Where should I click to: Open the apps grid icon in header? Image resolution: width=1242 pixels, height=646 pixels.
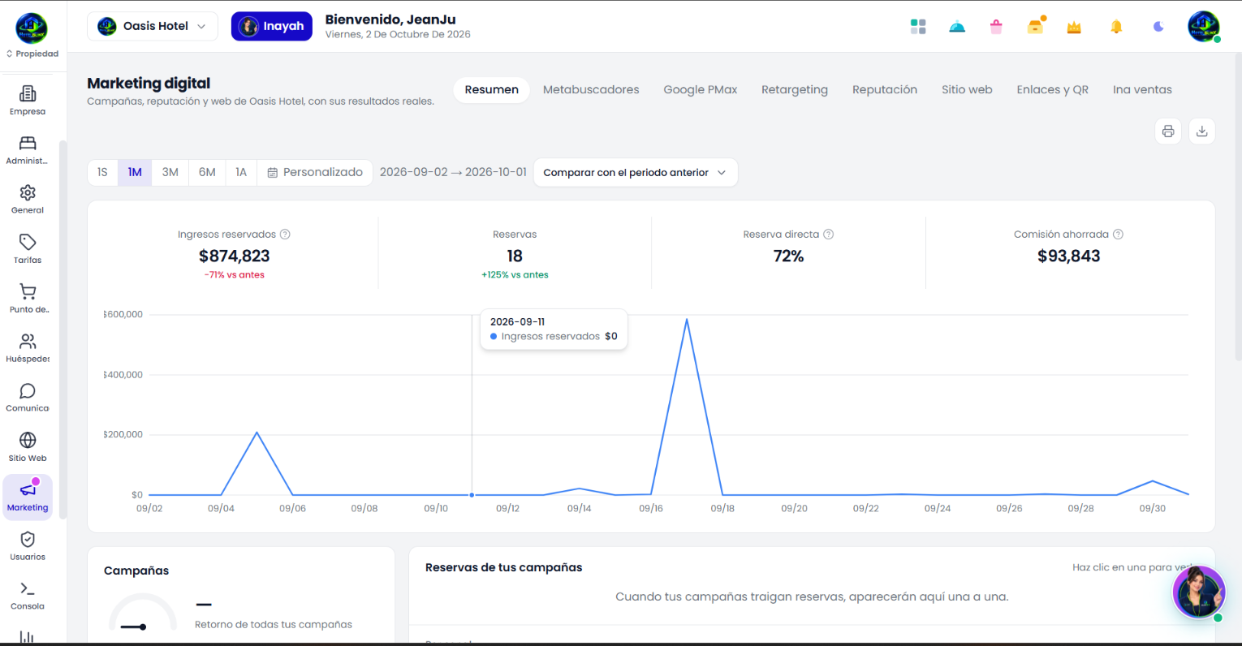(x=918, y=27)
